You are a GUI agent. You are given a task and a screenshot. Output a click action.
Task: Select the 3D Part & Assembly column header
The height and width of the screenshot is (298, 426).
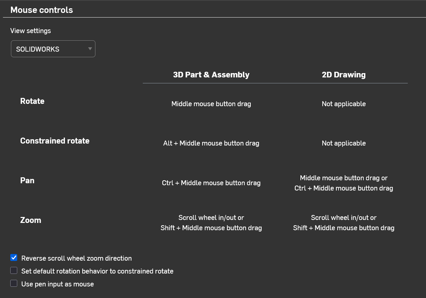click(x=211, y=75)
